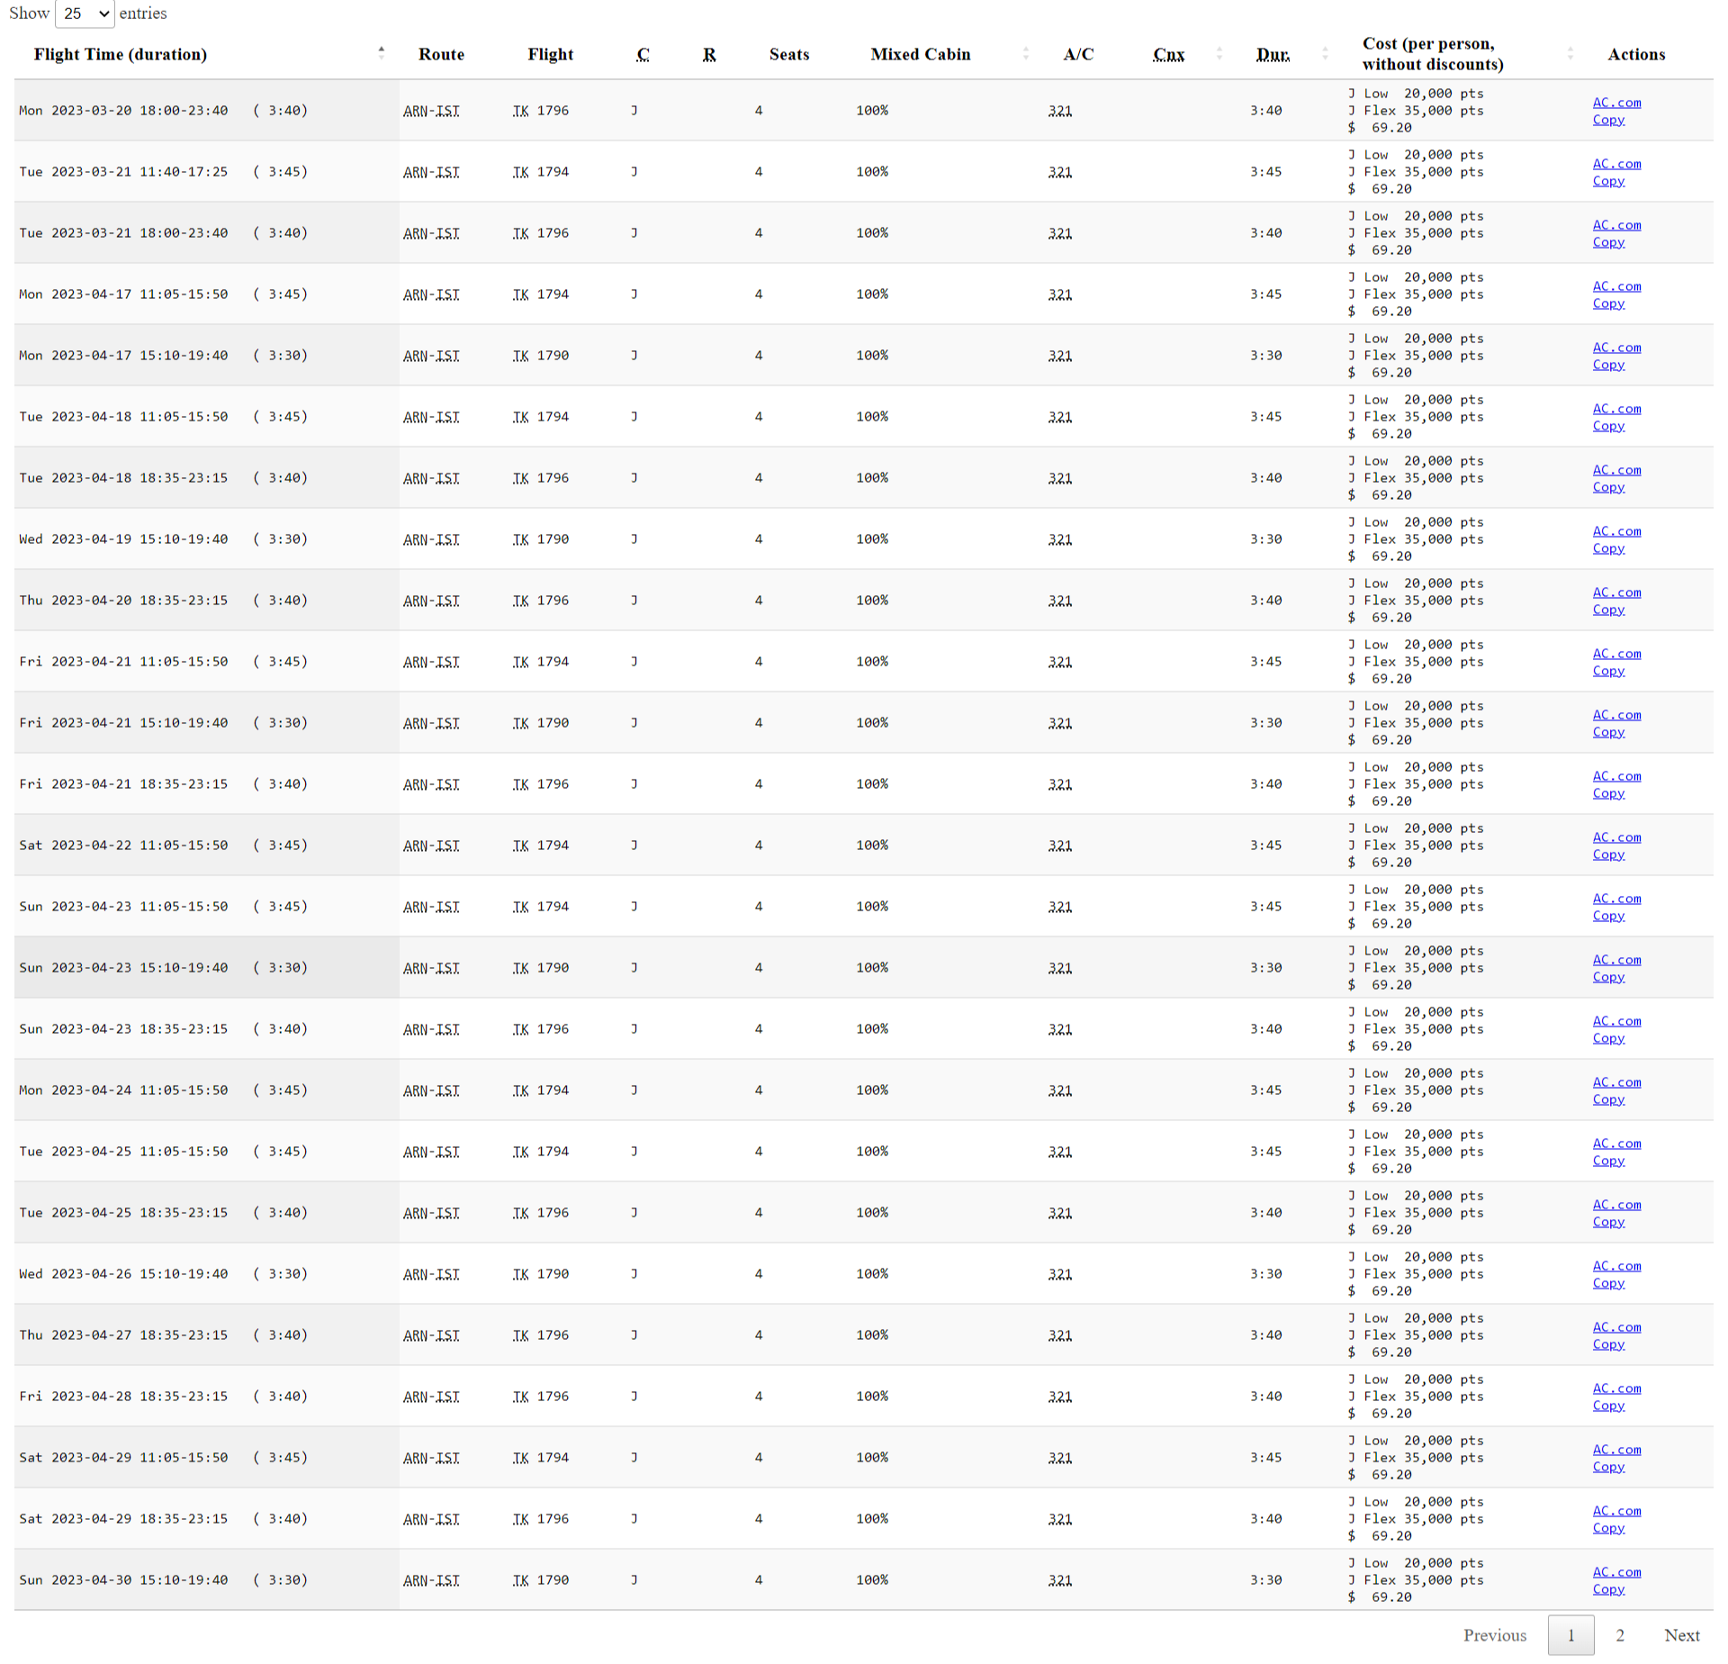The image size is (1728, 1664).
Task: Open the Show entries dropdown
Action: point(84,14)
